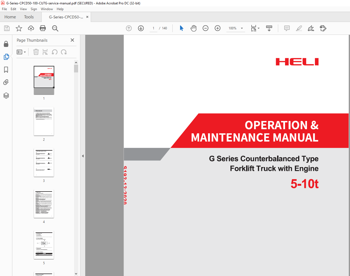Open the zoom level dropdown arrow
The image size is (350, 276).
(242, 28)
